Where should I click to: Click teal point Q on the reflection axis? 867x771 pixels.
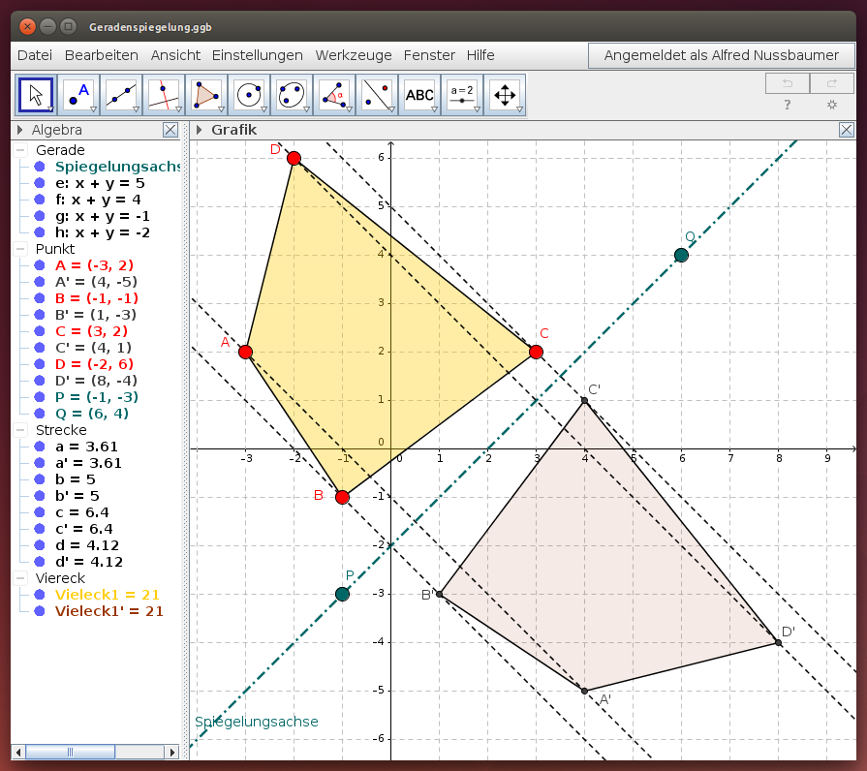click(681, 255)
